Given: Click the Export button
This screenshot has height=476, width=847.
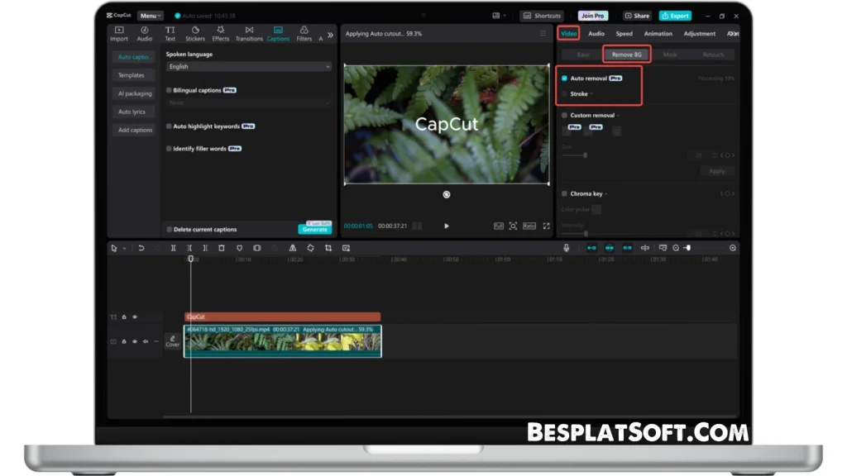Looking at the screenshot, I should click(x=675, y=15).
